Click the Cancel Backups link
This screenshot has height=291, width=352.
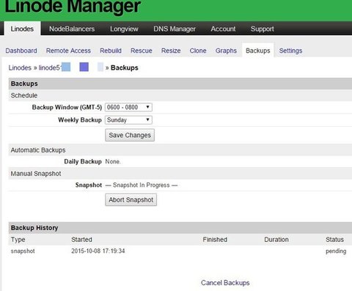225,283
